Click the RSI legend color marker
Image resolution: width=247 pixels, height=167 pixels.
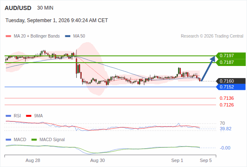point(8,116)
